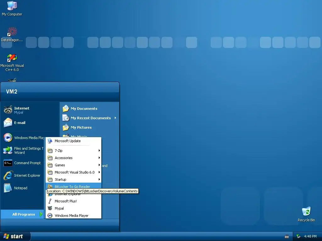Expand Microsoft Visual Studio 6.0 submenu arrow
The image size is (322, 241).
[99, 172]
